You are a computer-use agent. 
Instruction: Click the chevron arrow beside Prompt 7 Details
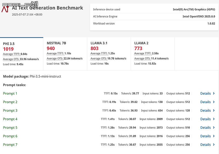coord(214,145)
